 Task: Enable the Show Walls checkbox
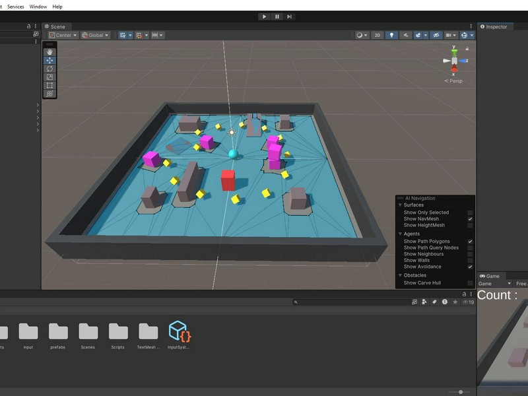pos(470,260)
